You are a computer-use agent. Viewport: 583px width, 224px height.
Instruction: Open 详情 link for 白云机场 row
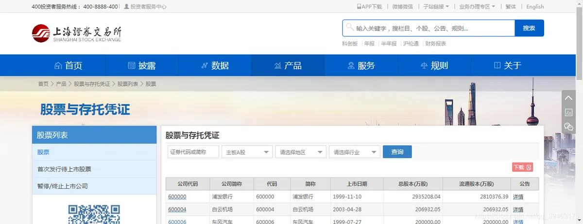[518, 209]
